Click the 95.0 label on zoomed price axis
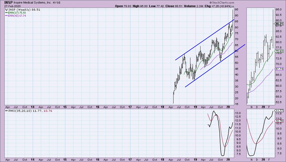Image resolution: width=286 pixels, height=162 pixels. [x=279, y=10]
